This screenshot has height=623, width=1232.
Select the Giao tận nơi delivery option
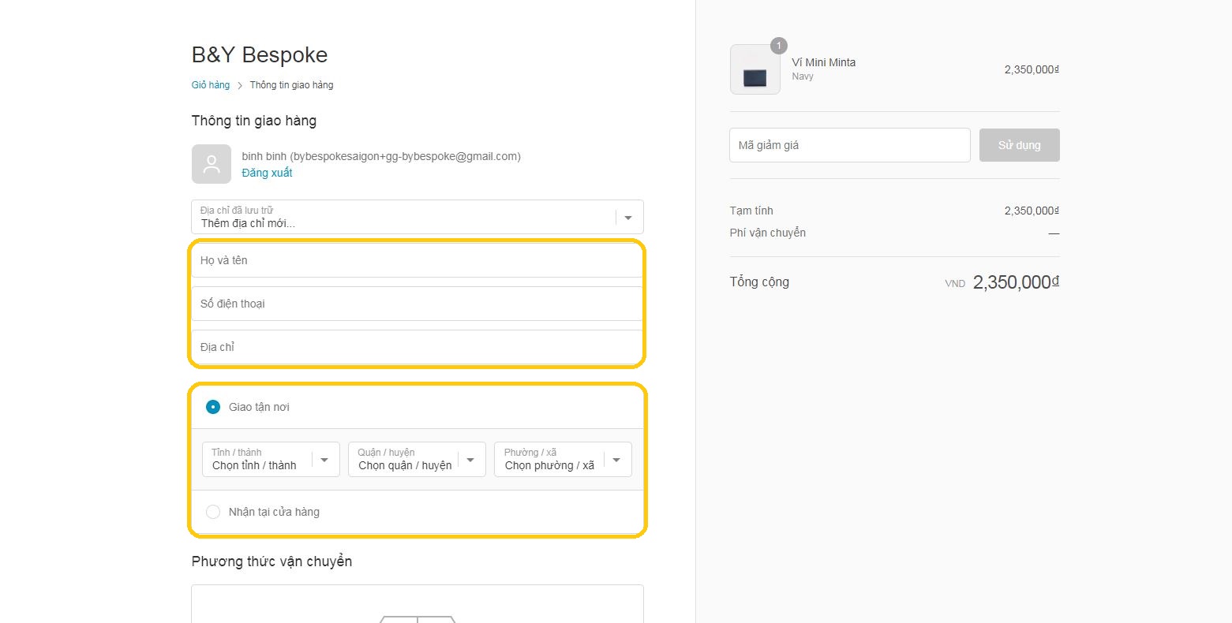tap(213, 407)
